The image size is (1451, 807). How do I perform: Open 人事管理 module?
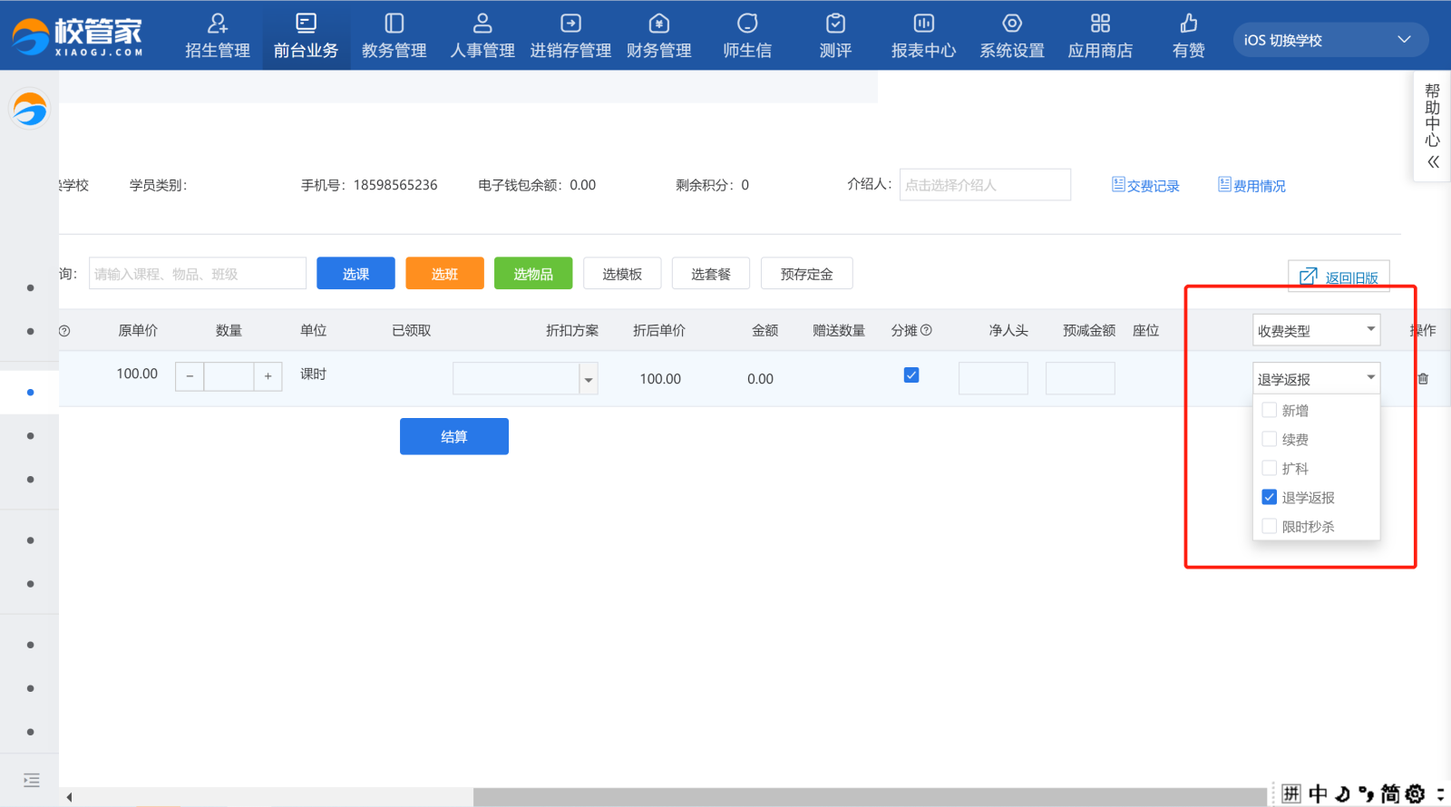[x=482, y=36]
